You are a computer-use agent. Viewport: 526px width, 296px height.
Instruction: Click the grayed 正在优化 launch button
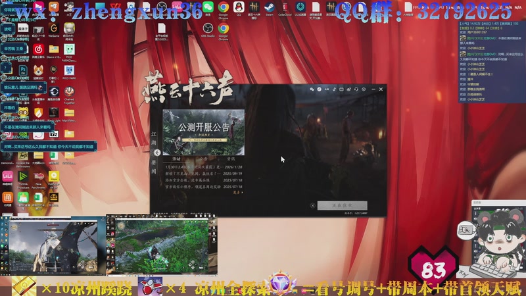[342, 205]
